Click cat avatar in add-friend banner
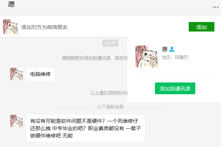This screenshot has width=221, height=147. click(x=10, y=27)
